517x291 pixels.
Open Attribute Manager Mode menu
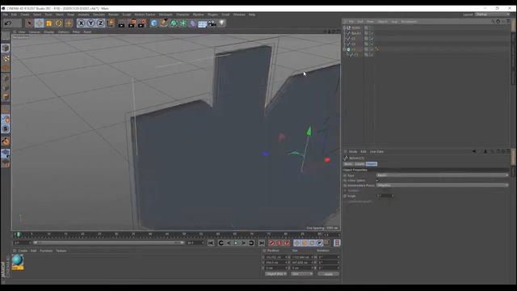pyautogui.click(x=353, y=152)
